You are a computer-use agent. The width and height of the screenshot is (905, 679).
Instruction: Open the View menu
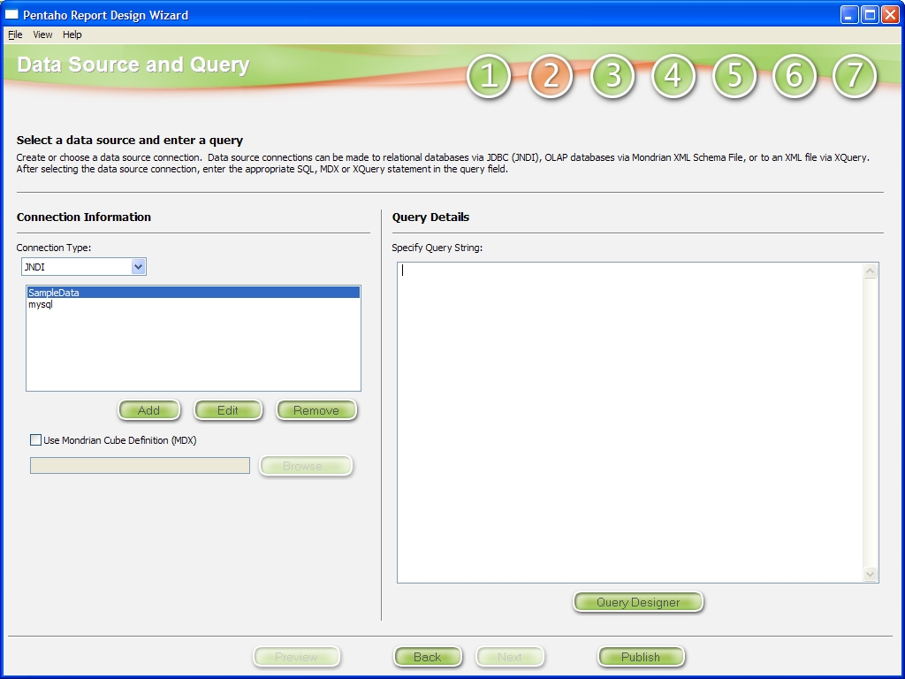[x=42, y=34]
